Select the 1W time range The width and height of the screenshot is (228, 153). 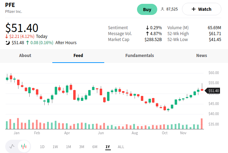click(55, 147)
